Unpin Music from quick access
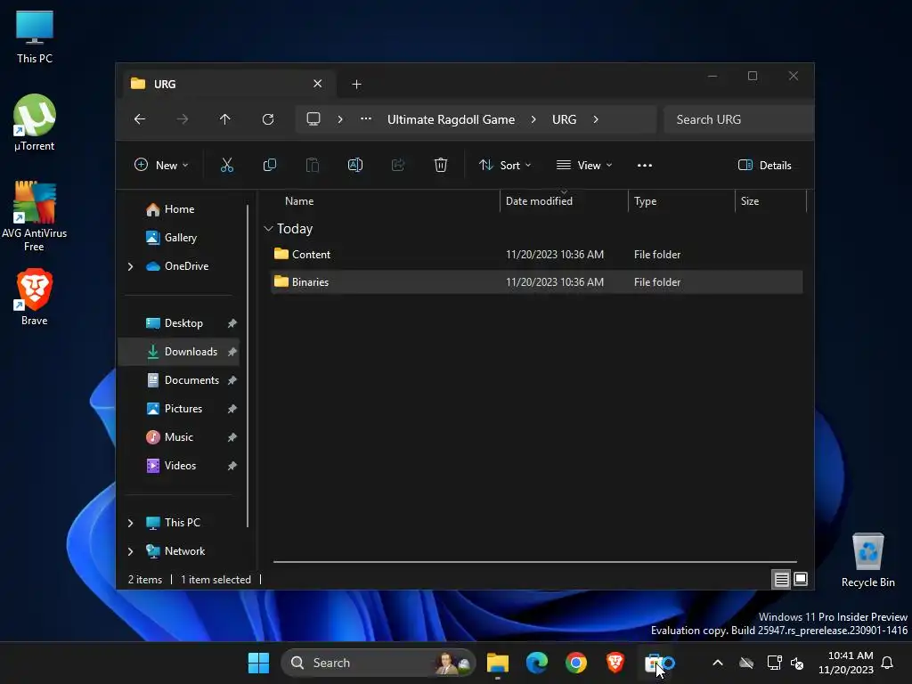 pos(232,437)
